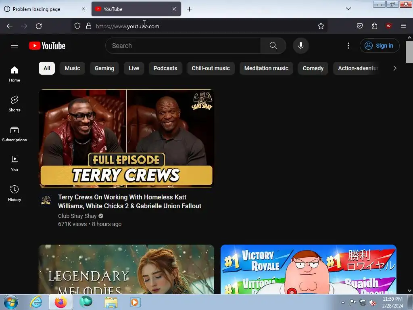Click the page vertical scrollbar thumb
Viewport: 413px width, 310px height.
coord(409,52)
